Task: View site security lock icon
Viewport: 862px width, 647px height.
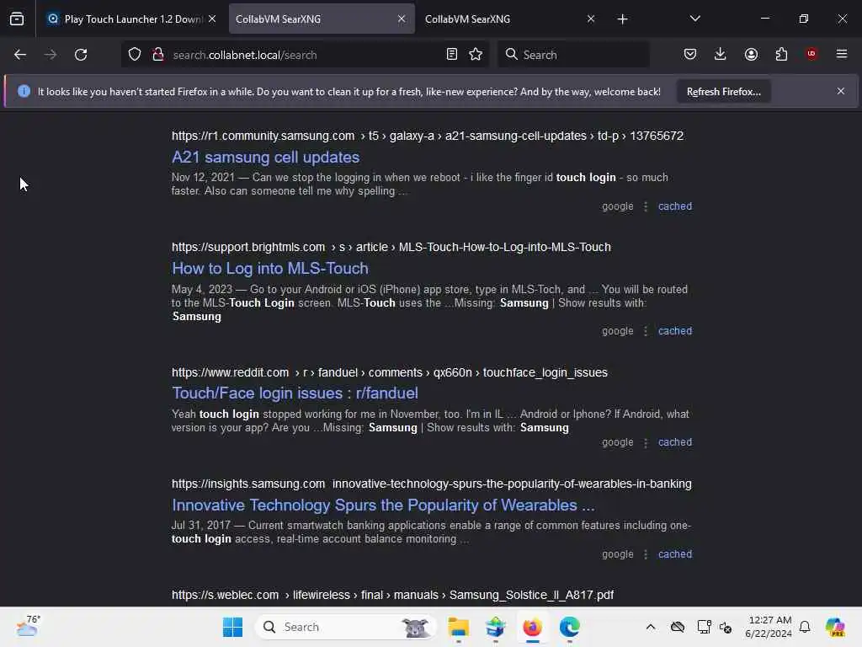Action: (x=158, y=55)
